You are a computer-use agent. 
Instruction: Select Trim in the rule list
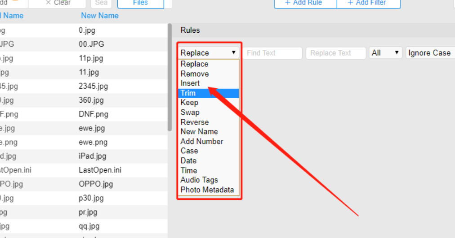coord(188,93)
